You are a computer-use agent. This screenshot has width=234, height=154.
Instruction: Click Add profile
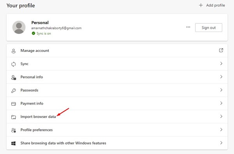[212, 5]
